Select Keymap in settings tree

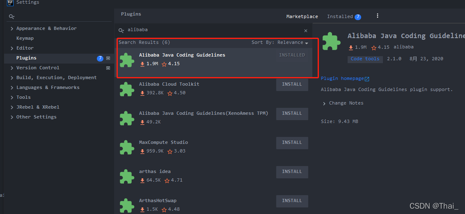coord(25,38)
